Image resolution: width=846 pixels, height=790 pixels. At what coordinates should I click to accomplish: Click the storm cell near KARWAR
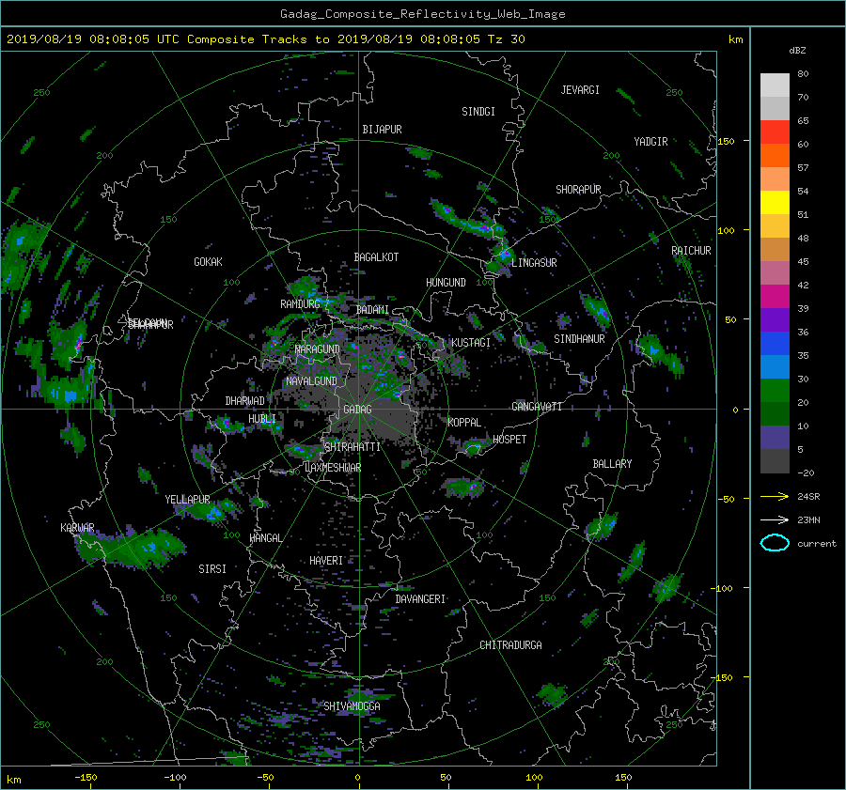click(x=133, y=549)
